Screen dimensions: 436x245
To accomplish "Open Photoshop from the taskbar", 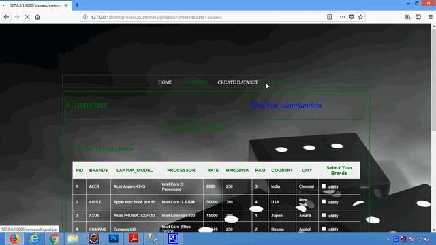I will (114, 239).
